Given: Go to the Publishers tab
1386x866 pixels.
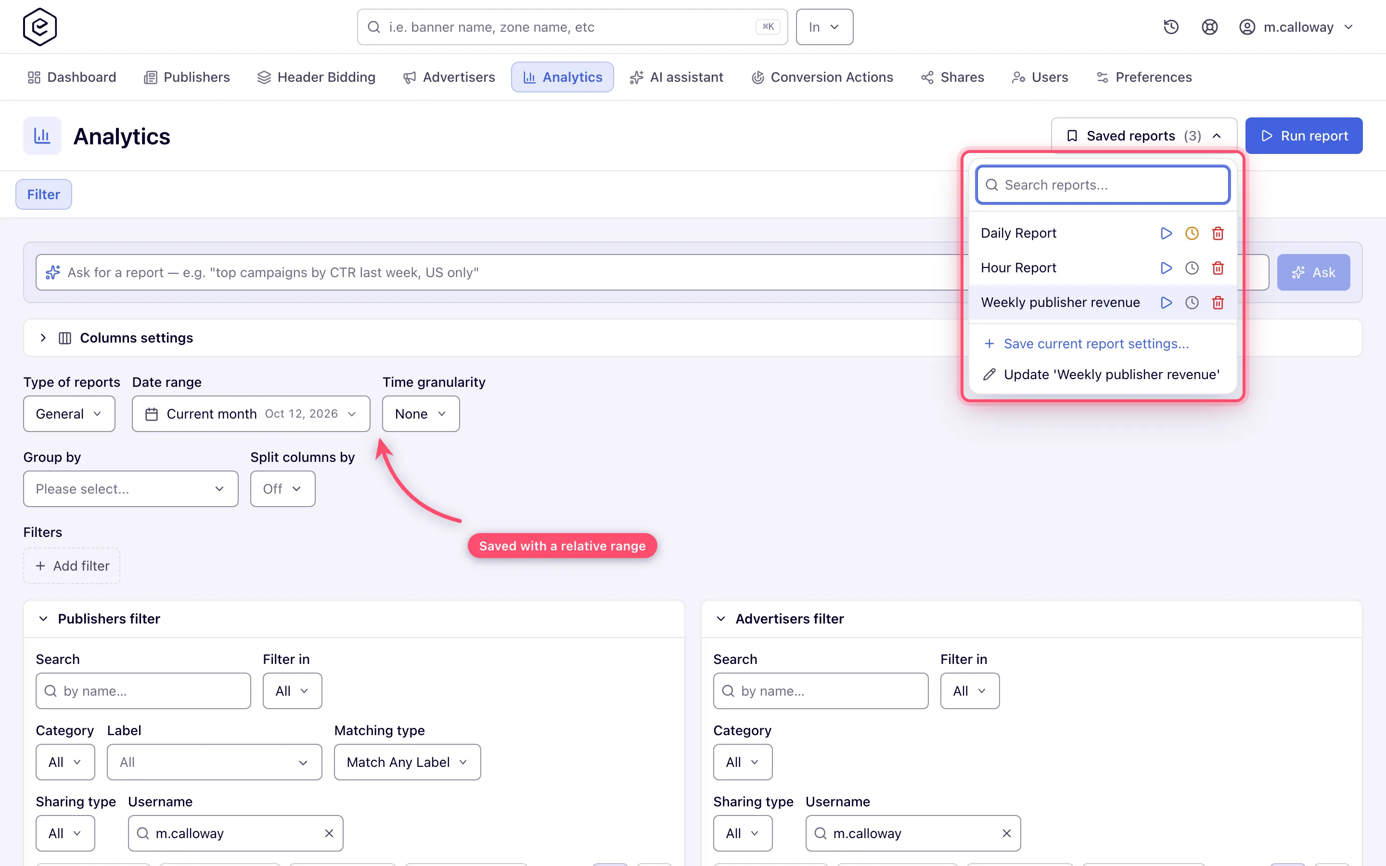Looking at the screenshot, I should 187,77.
